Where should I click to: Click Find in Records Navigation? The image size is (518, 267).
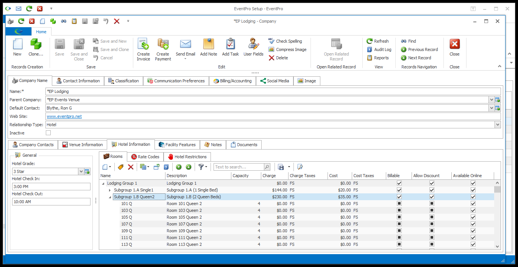409,41
